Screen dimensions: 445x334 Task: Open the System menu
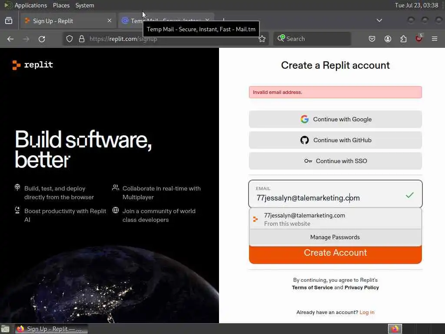pyautogui.click(x=85, y=5)
